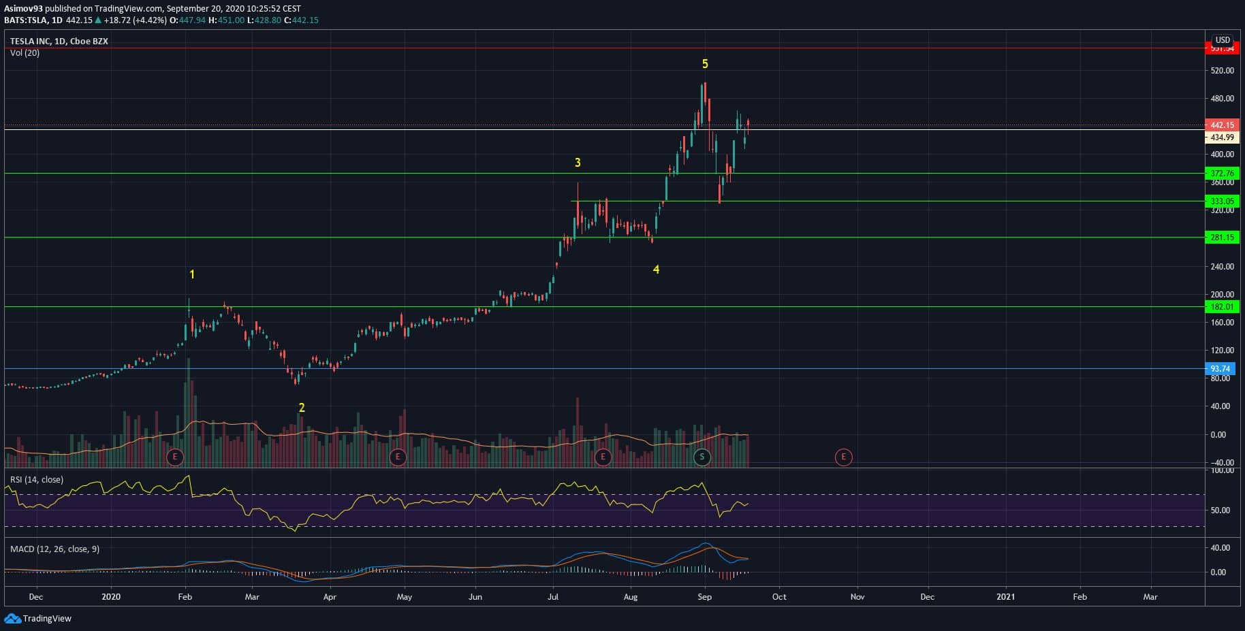Viewport: 1245px width, 631px height.
Task: Select the MACD (12, 26, close, 9) legend
Action: pyautogui.click(x=54, y=549)
